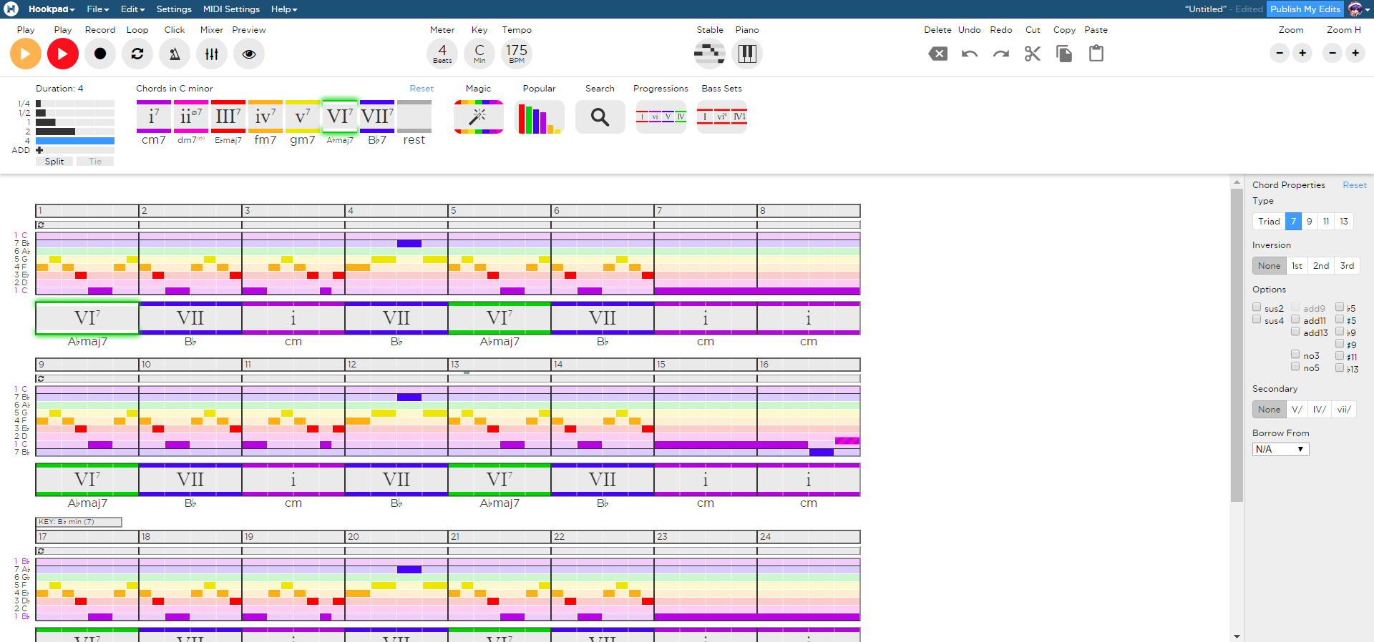
Task: Open the Help dropdown menu
Action: (x=284, y=9)
